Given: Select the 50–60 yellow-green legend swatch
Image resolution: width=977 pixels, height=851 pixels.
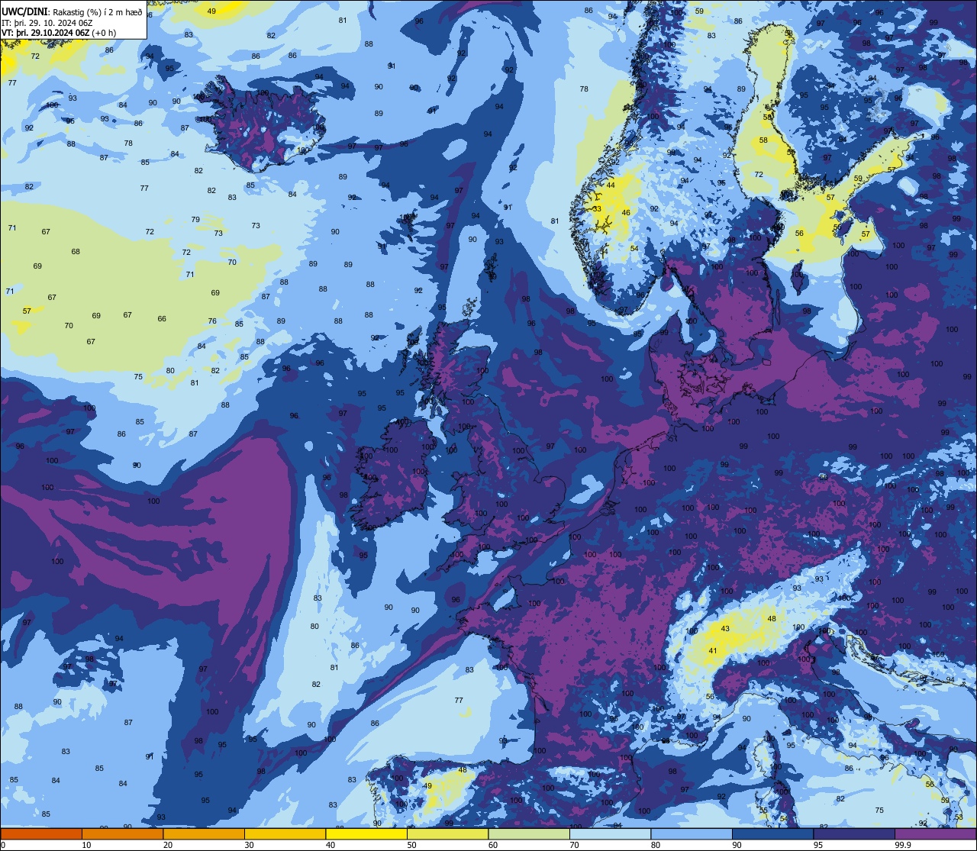Looking at the screenshot, I should click(x=447, y=833).
